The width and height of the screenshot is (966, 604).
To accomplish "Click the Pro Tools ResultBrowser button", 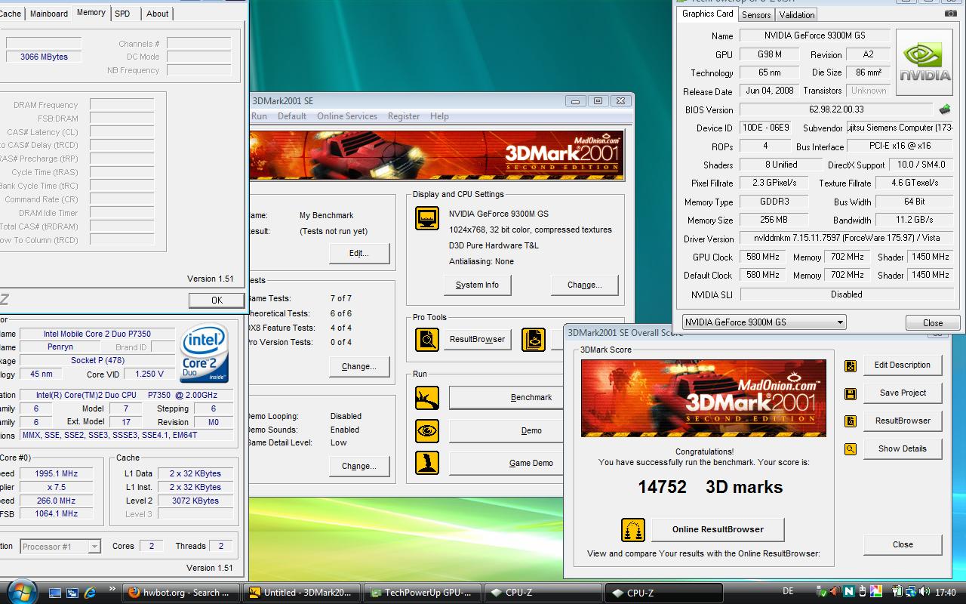I will tap(477, 339).
